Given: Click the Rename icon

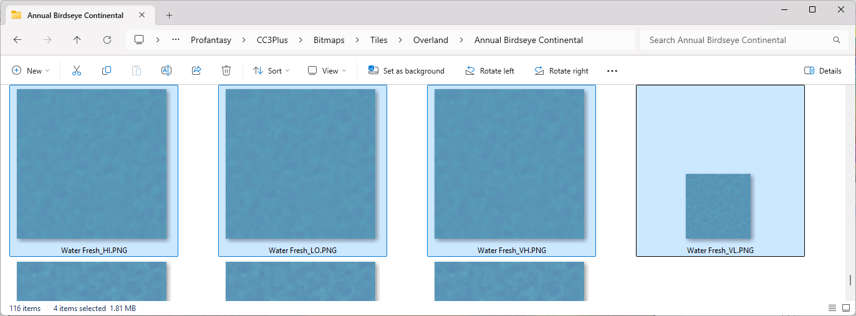Looking at the screenshot, I should pos(166,71).
